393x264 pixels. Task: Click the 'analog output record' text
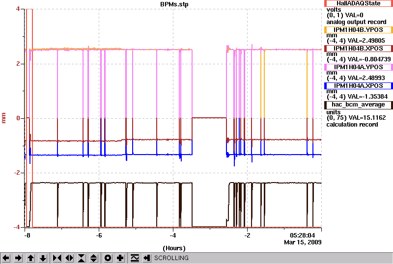tap(356, 22)
